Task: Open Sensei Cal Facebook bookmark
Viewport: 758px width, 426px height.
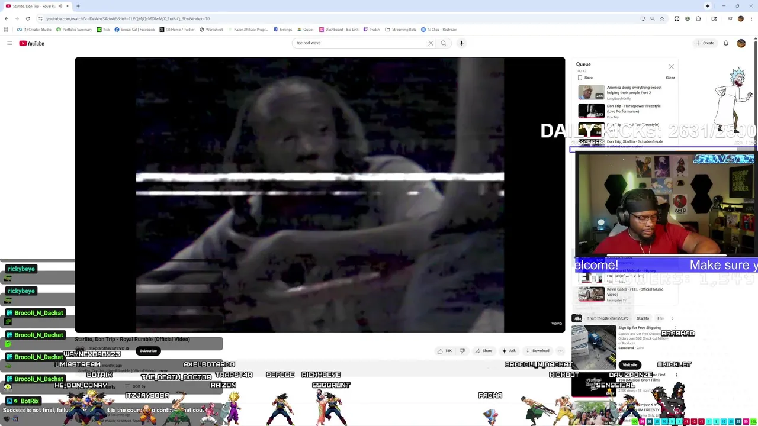Action: 134,30
